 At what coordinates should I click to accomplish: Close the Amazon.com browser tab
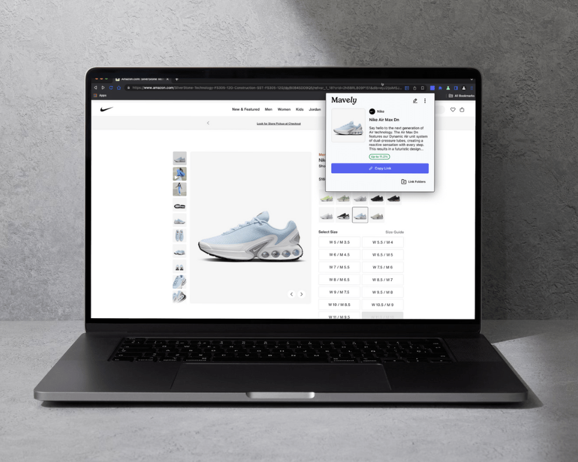(x=168, y=79)
